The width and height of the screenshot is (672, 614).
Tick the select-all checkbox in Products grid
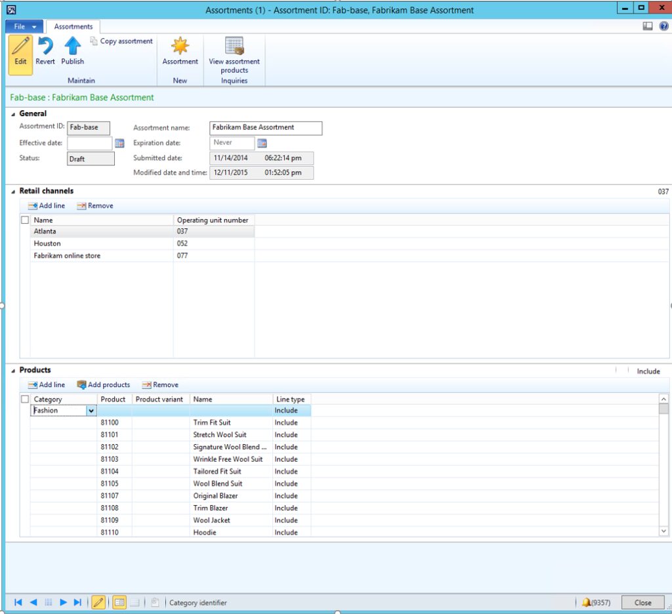[x=25, y=399]
